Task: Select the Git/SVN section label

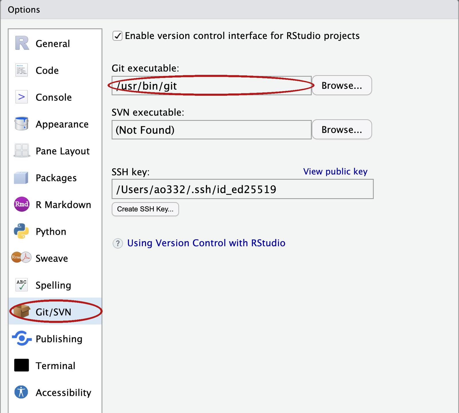Action: pos(53,312)
